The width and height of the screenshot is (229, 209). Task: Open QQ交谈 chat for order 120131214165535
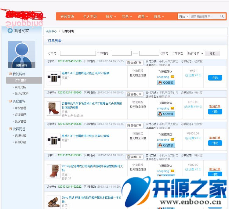click(166, 82)
